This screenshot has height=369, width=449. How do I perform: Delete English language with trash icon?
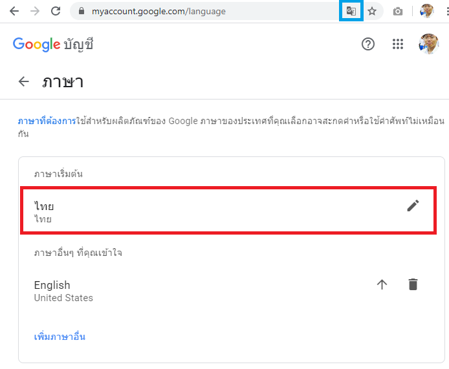point(413,284)
